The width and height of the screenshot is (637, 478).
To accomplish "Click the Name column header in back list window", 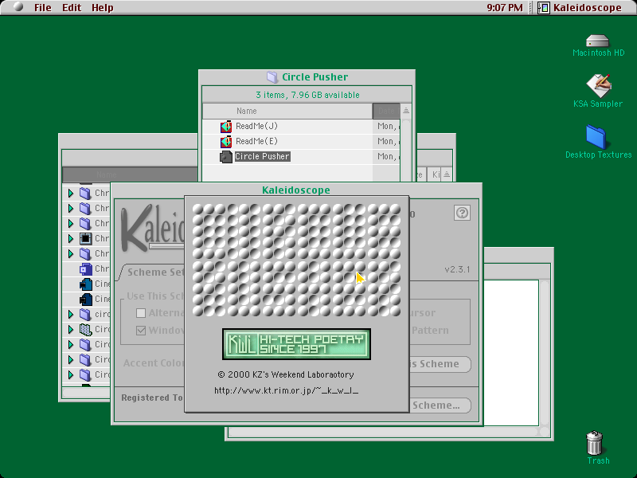I will point(129,174).
